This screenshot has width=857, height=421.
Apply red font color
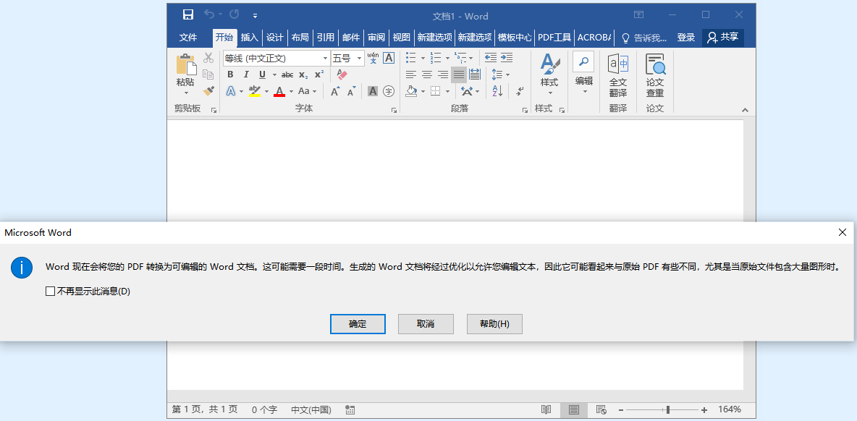[x=280, y=91]
